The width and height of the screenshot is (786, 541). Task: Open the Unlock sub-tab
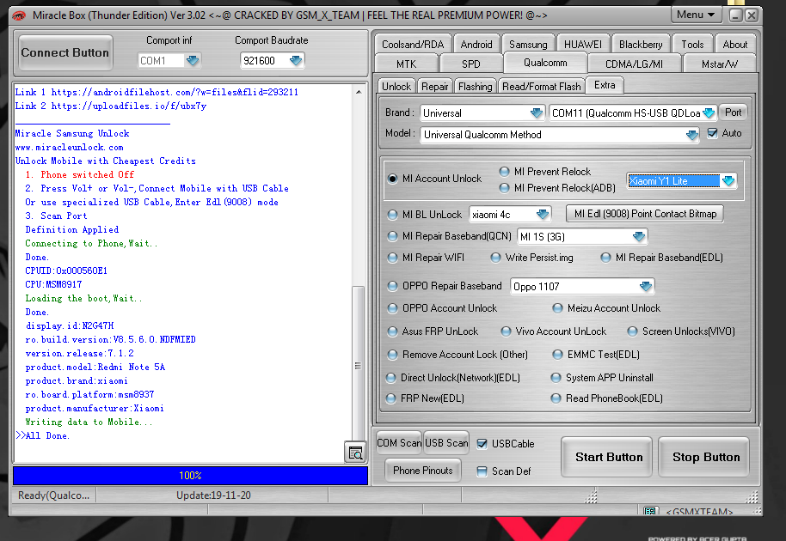(x=396, y=86)
